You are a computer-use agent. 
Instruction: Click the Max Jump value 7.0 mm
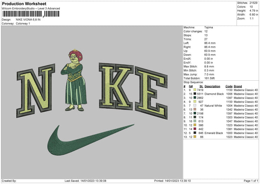pyautogui.click(x=209, y=74)
